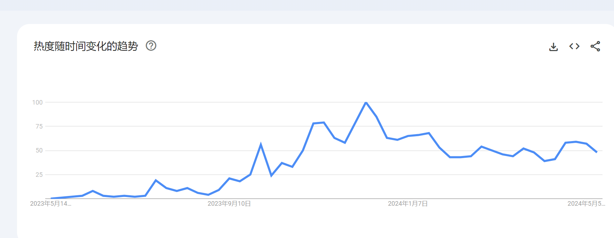Click the plateau peak near 79 before the maximum

pos(324,122)
